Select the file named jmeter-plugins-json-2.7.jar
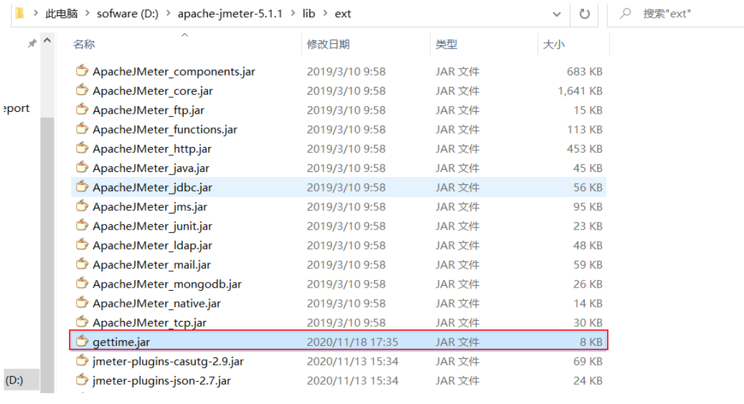Screen dimensions: 744x404 point(162,381)
